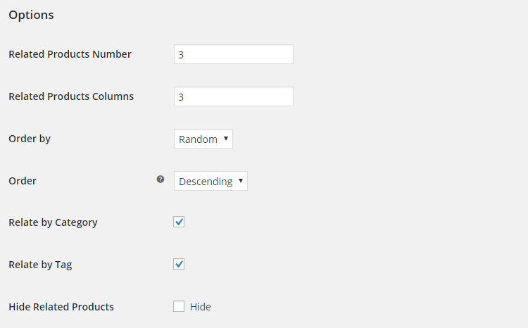Click the Relate by Category label
This screenshot has width=528, height=328.
[x=53, y=223]
